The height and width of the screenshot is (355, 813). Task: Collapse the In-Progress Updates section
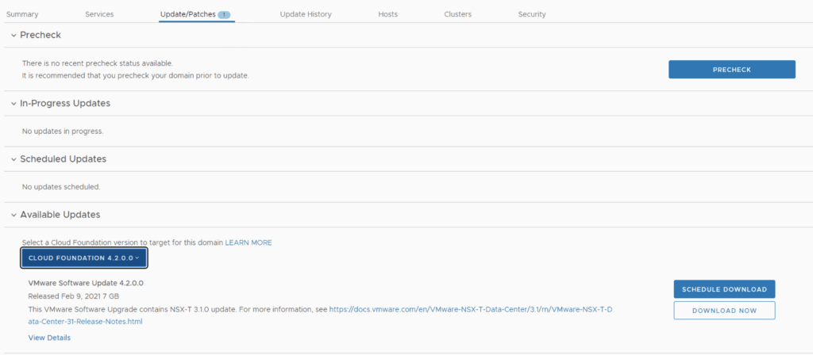coord(12,104)
